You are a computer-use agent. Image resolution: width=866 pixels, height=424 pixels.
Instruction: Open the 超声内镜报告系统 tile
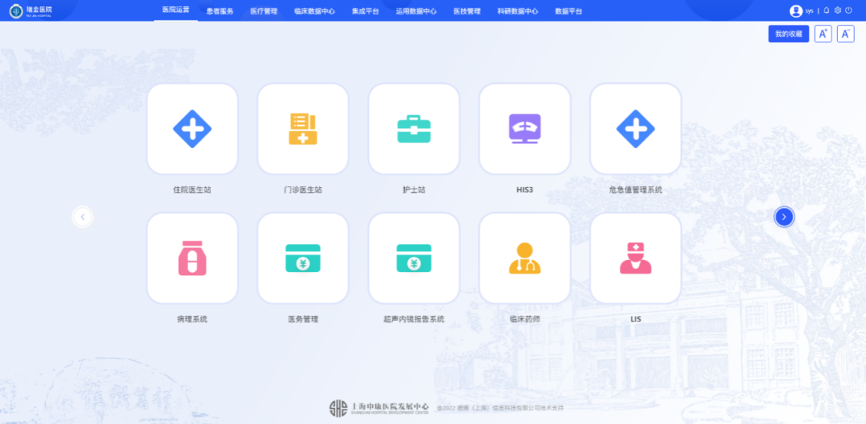point(415,258)
